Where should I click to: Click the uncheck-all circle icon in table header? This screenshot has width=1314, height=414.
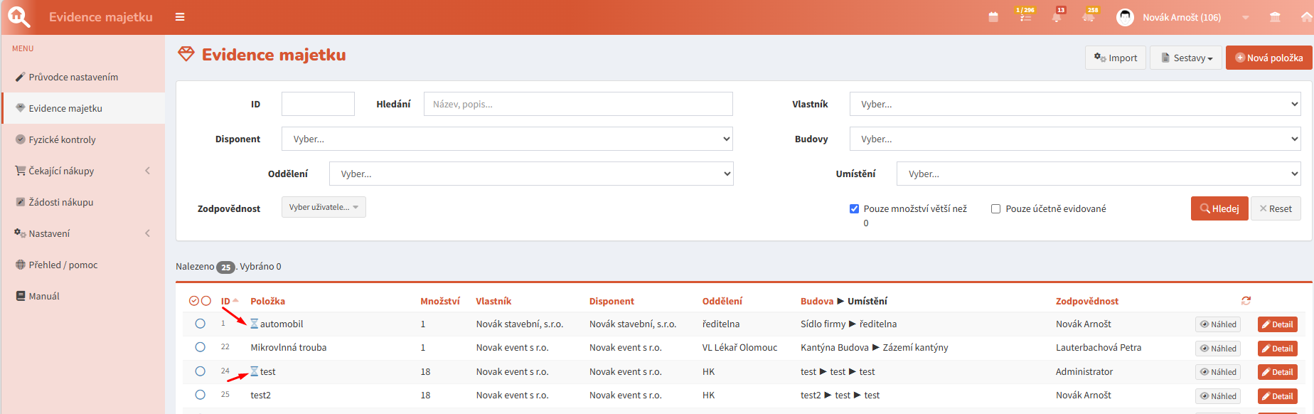(206, 301)
